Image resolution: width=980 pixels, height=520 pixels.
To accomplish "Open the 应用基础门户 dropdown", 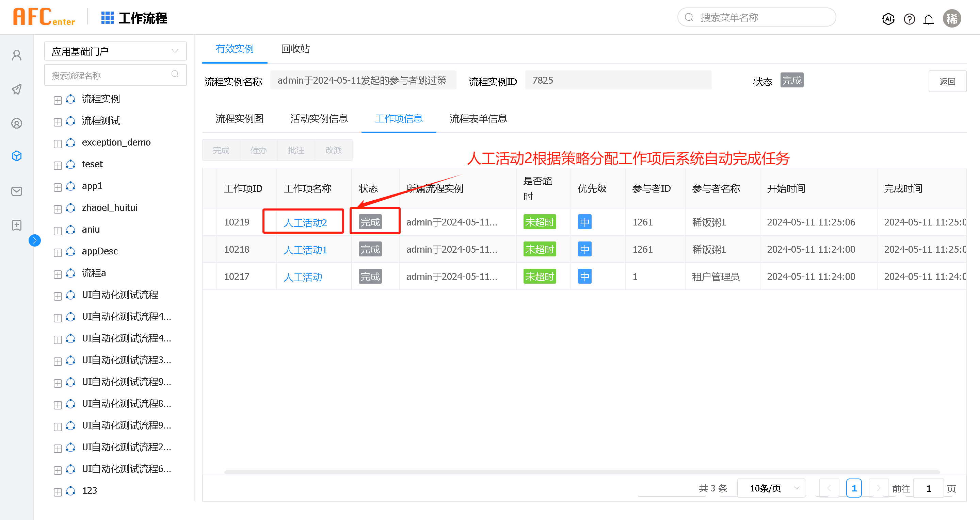I will tap(115, 51).
